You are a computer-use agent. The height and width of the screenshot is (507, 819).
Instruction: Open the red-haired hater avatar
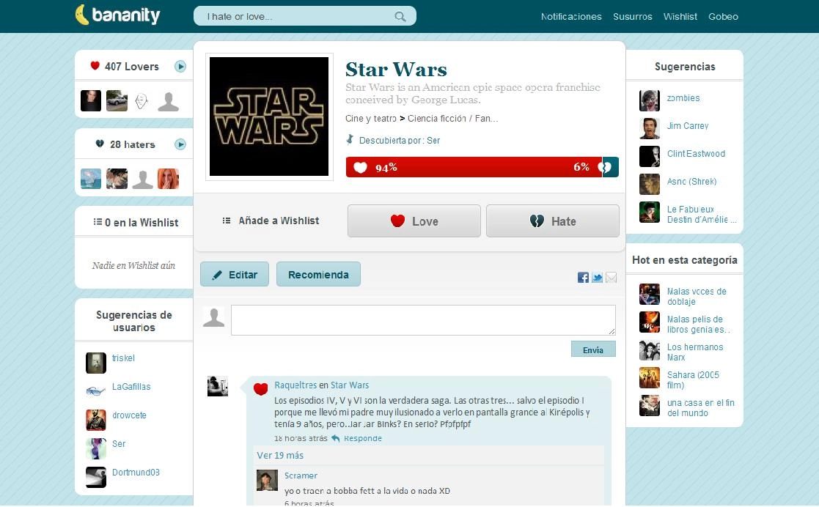click(168, 179)
